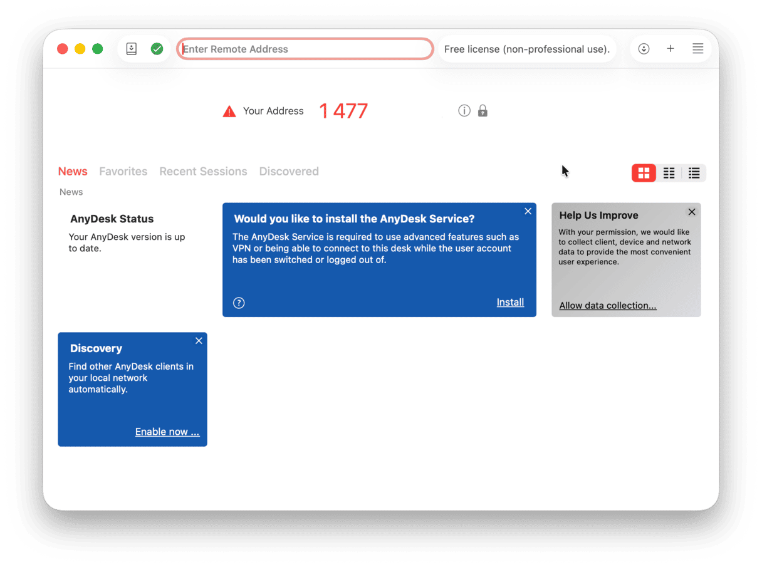Click the Your Address label
The height and width of the screenshot is (567, 762).
(273, 111)
